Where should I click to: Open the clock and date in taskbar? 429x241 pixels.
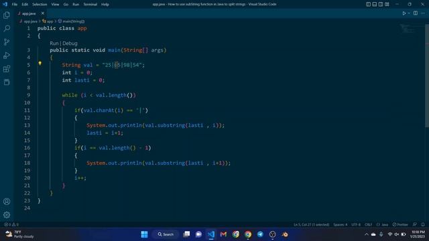(417, 234)
